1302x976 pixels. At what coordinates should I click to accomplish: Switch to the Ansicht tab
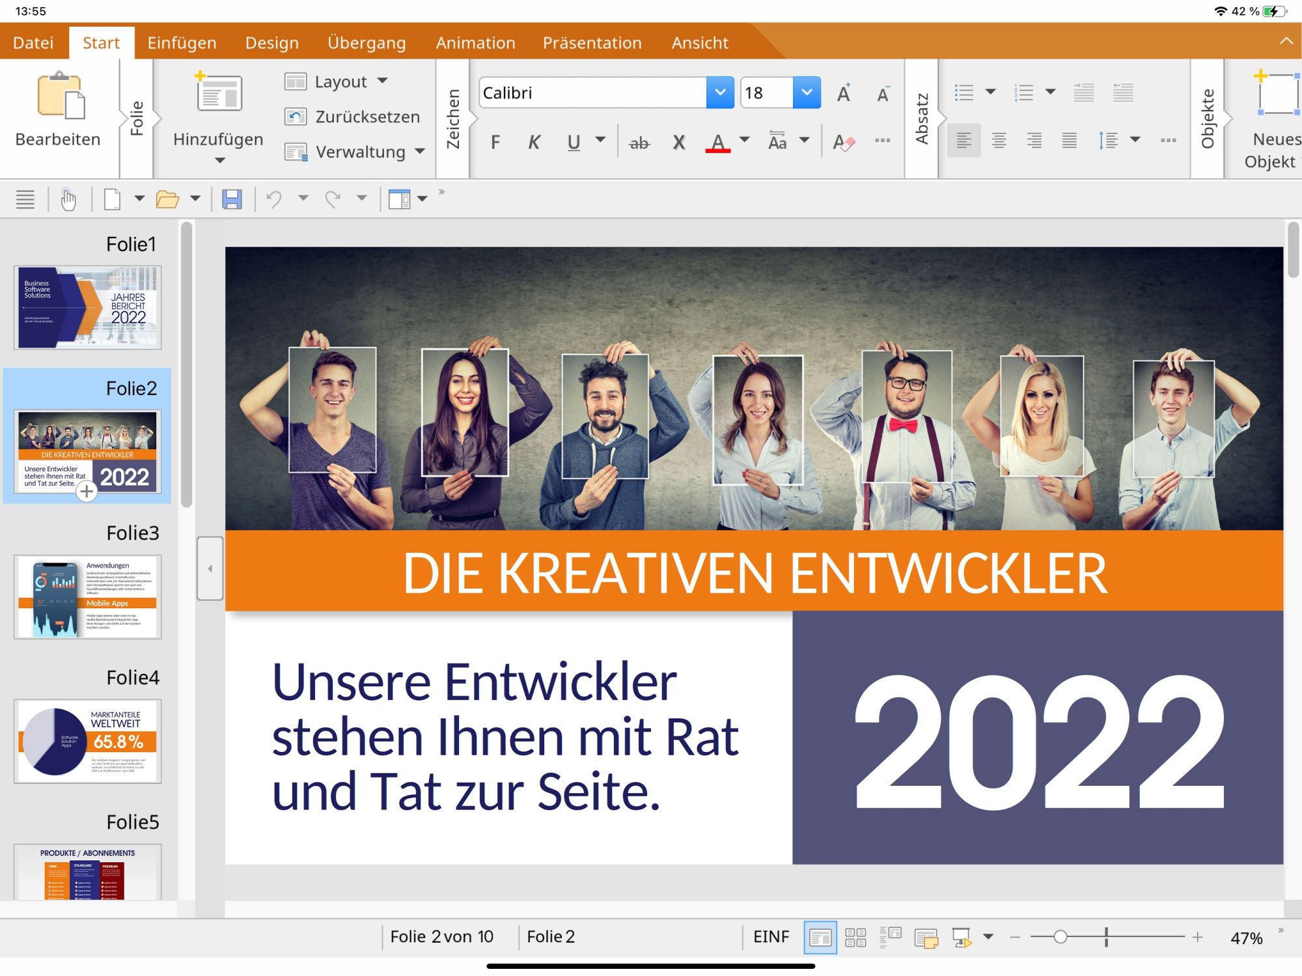pos(700,43)
